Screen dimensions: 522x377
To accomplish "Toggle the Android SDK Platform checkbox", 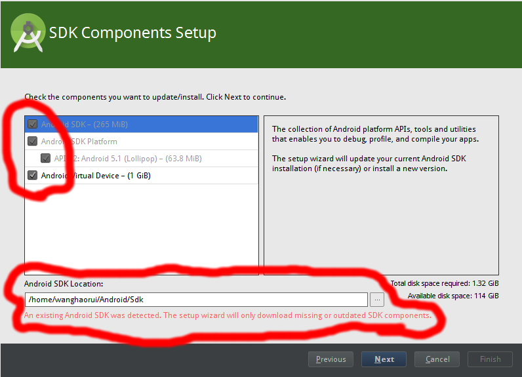I will pyautogui.click(x=33, y=141).
